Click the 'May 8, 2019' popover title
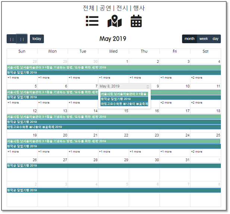Viewport: 230px width, 214px height. (109, 86)
